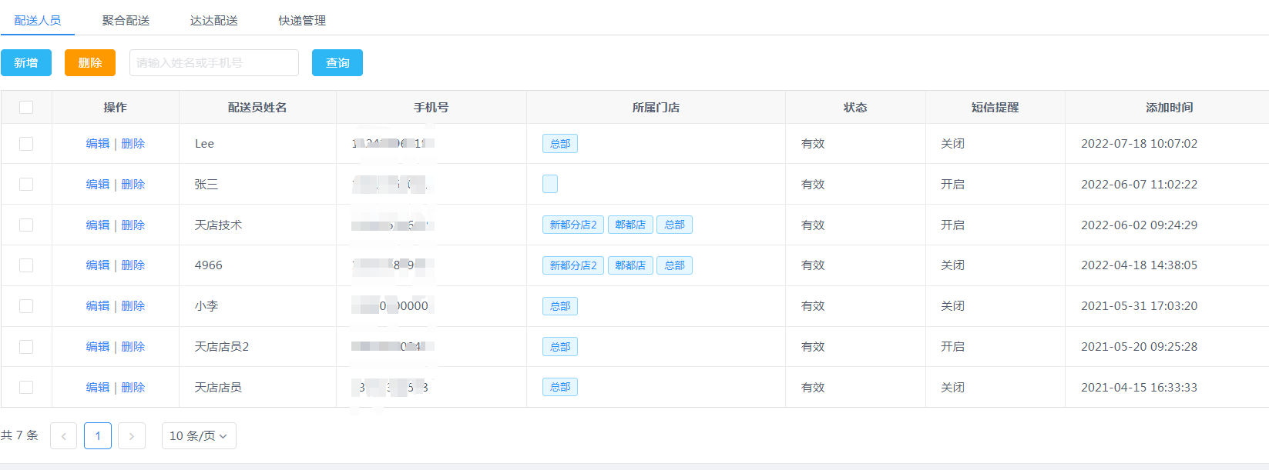1269x470 pixels.
Task: Click the 手机号 column header
Action: (x=431, y=108)
